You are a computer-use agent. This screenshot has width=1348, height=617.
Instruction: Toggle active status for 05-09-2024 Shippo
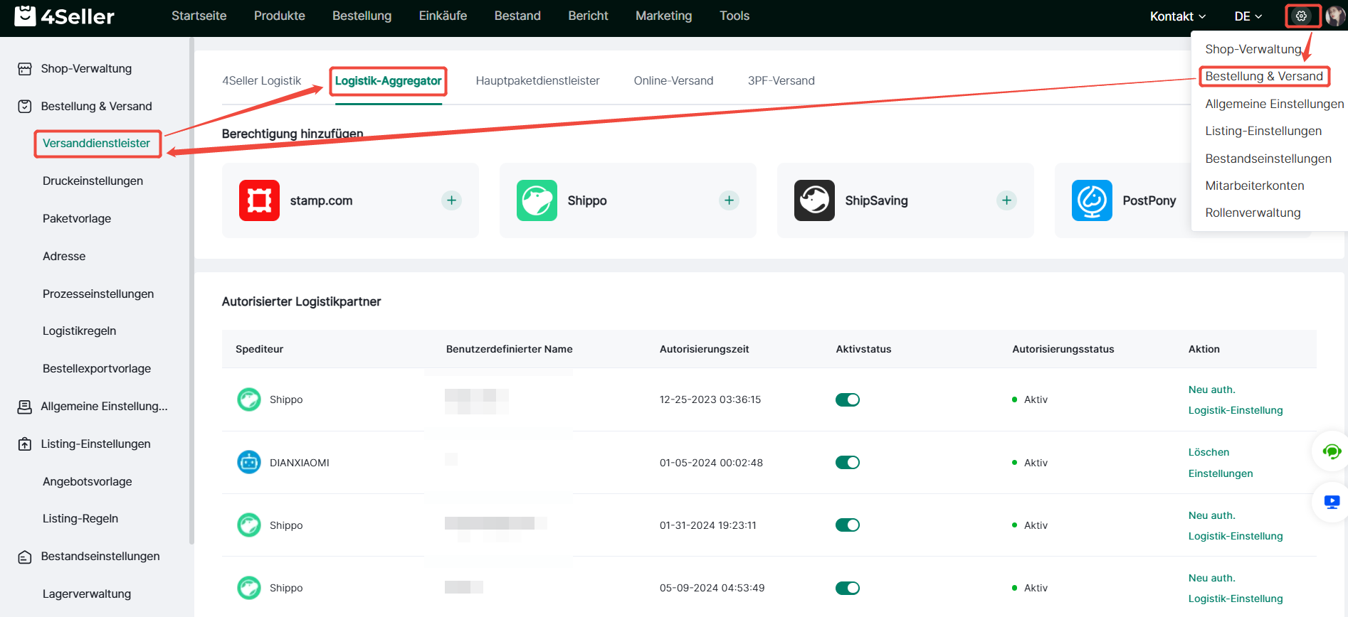coord(848,588)
